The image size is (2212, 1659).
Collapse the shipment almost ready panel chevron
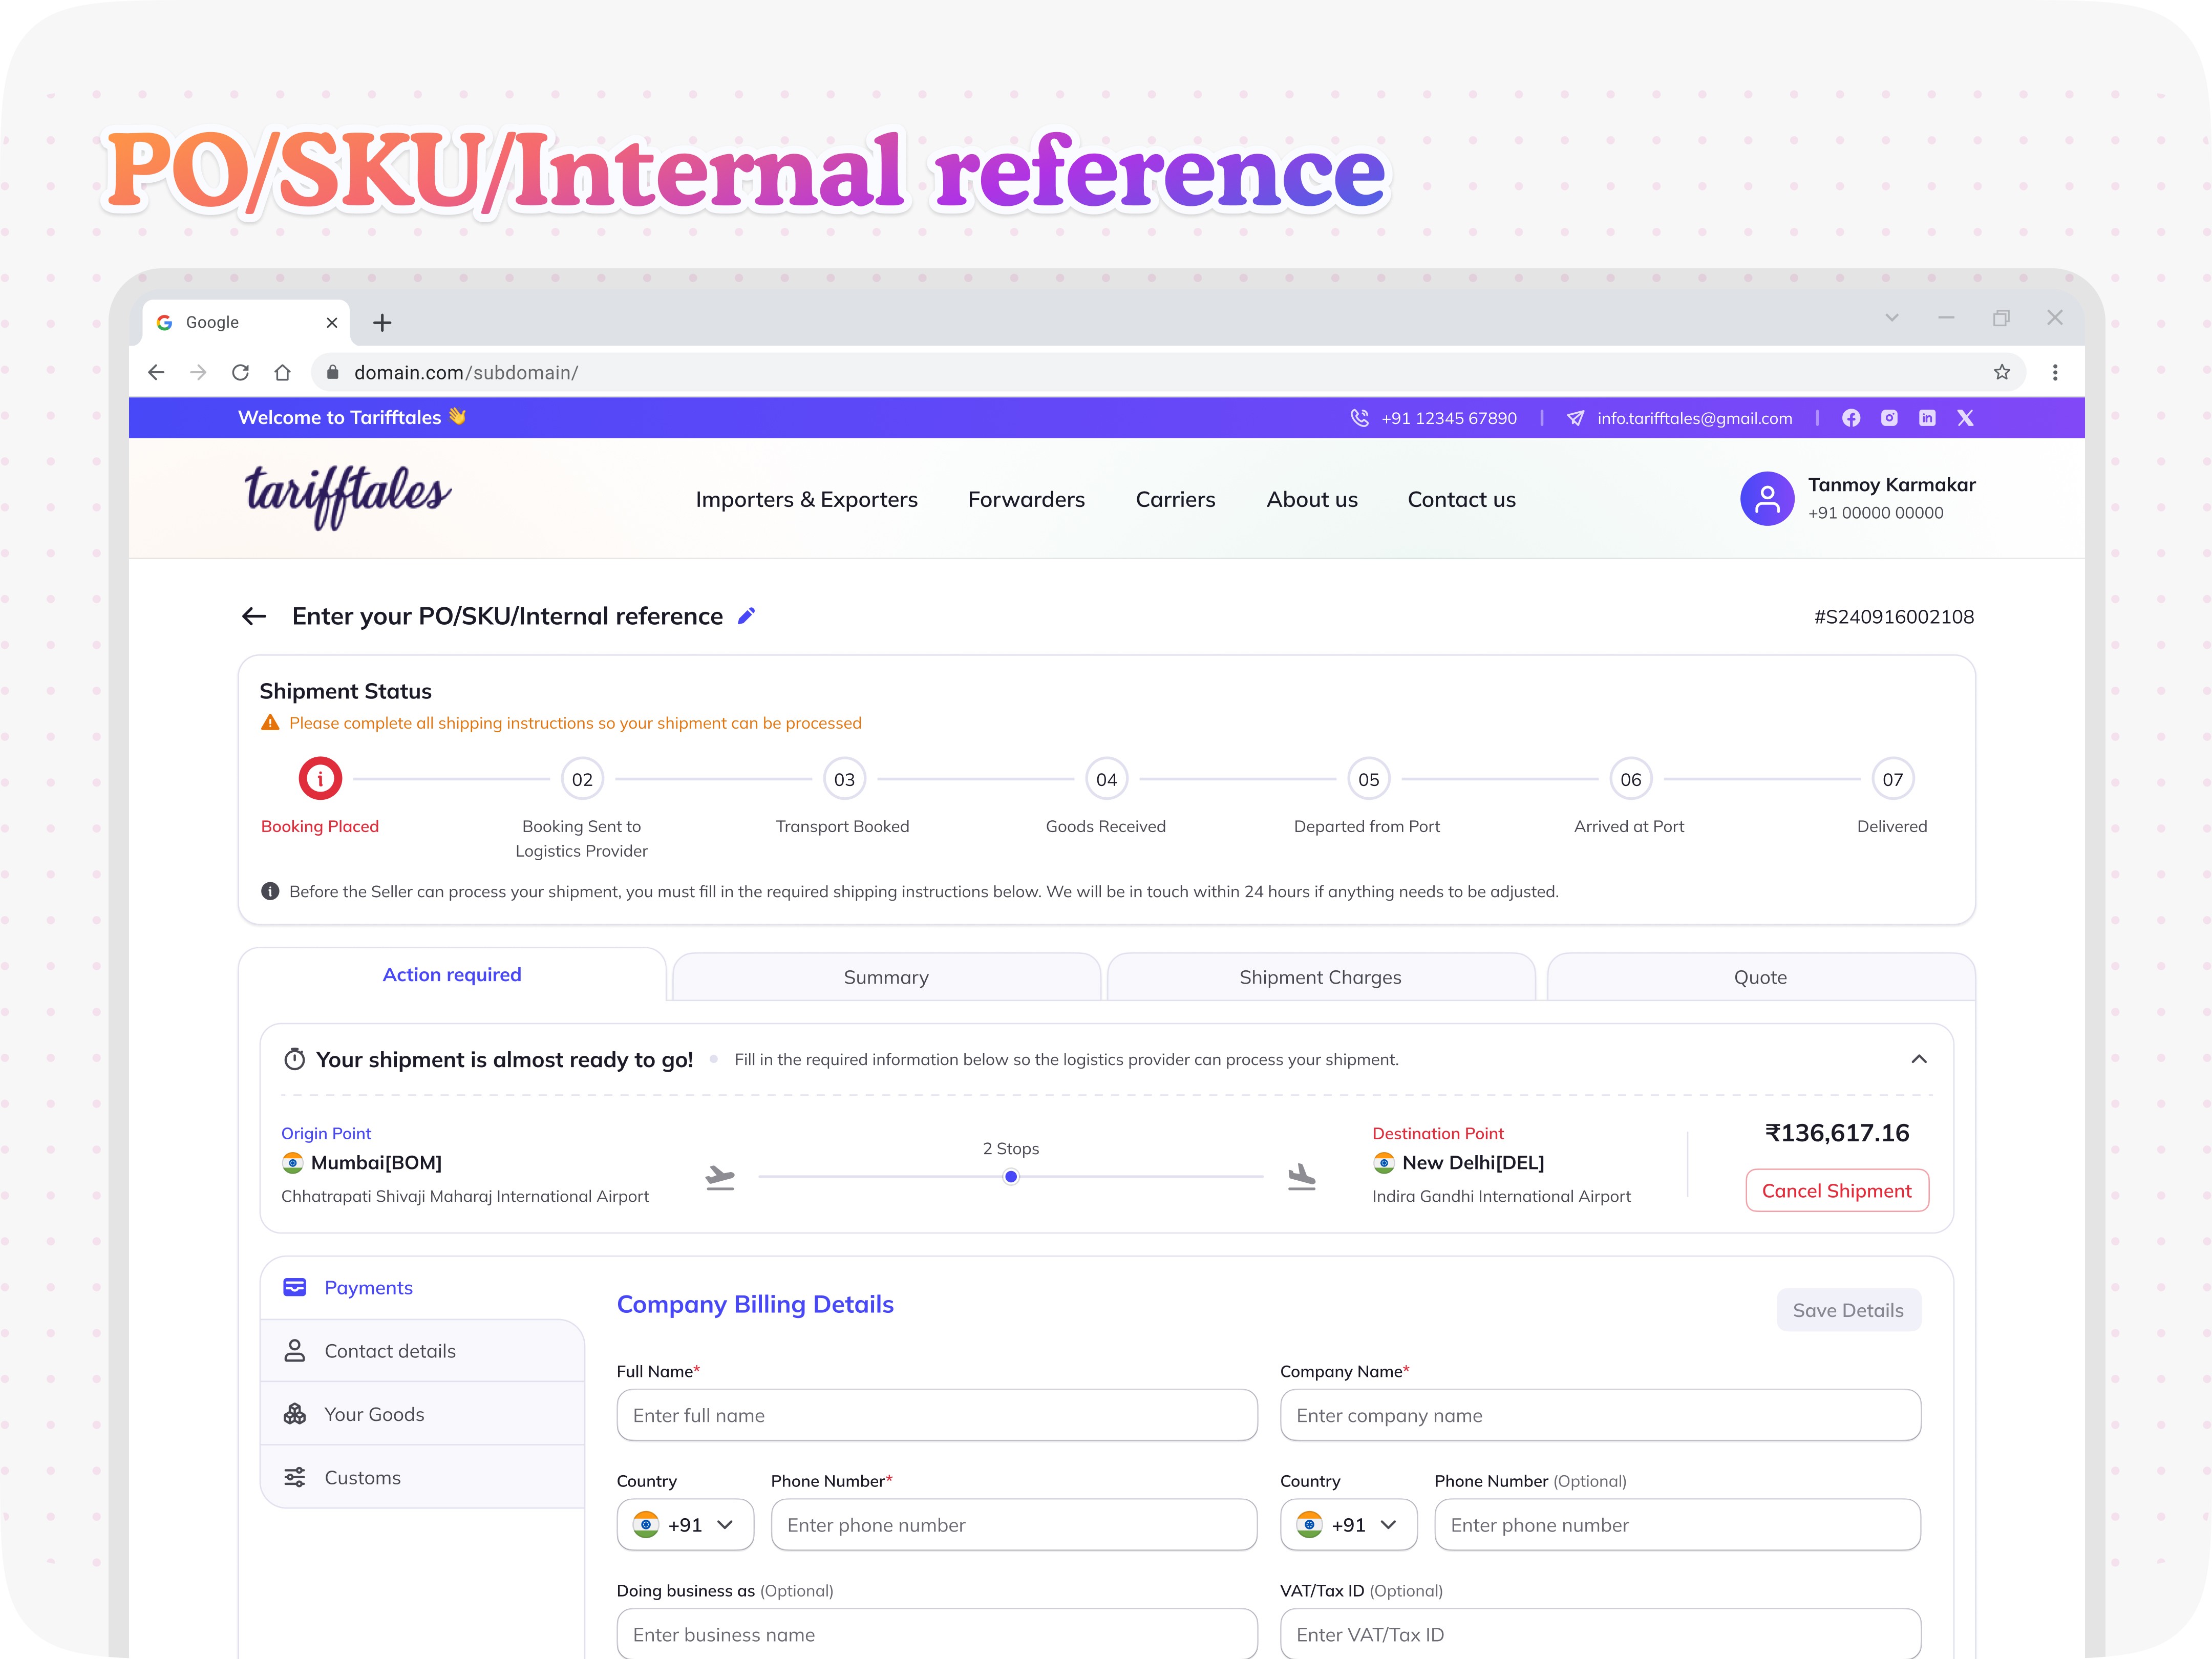coord(1918,1059)
